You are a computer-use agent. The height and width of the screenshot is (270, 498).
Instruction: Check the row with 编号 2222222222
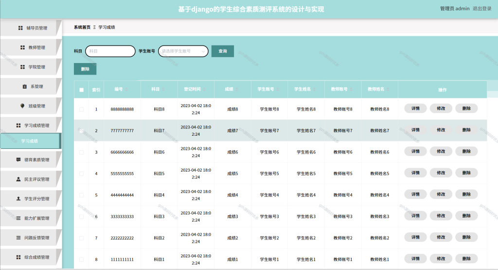(x=82, y=238)
